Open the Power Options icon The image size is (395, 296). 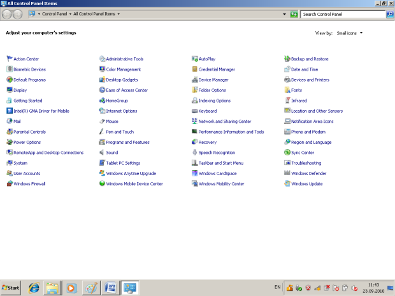click(x=10, y=142)
